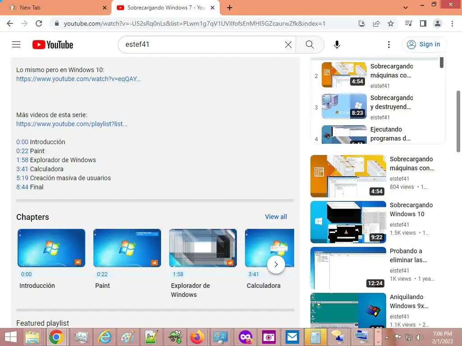Expand the tab search chevron
The height and width of the screenshot is (346, 462).
coord(406,8)
